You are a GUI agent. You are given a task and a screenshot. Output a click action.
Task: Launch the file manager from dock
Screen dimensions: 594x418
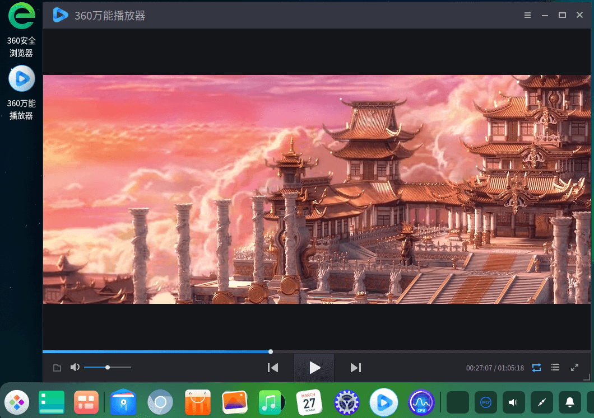click(123, 402)
